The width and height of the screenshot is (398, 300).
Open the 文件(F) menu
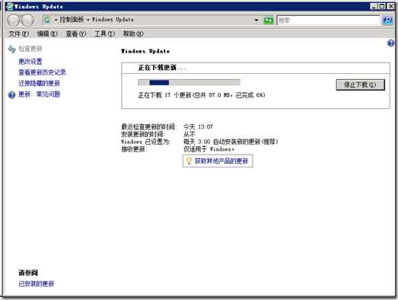tap(18, 34)
